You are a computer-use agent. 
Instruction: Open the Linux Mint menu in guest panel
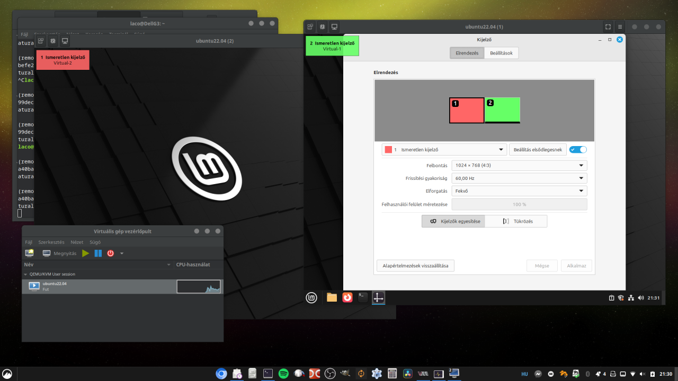coord(312,297)
